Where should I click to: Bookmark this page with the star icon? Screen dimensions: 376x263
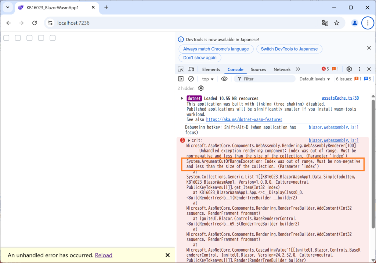(337, 23)
